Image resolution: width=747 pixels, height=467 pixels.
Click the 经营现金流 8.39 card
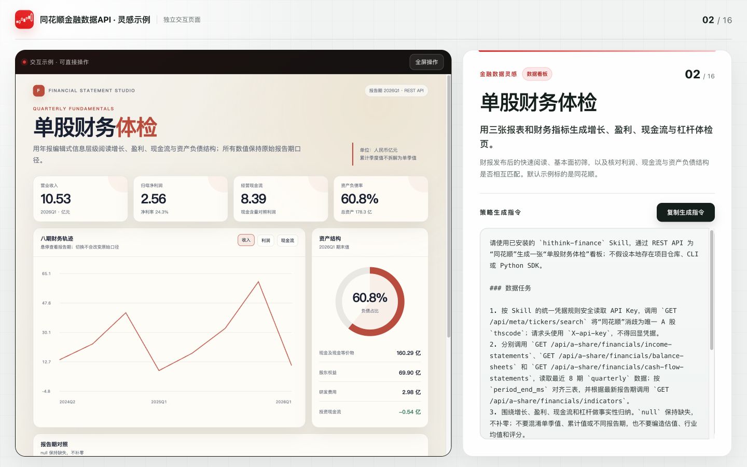[281, 199]
